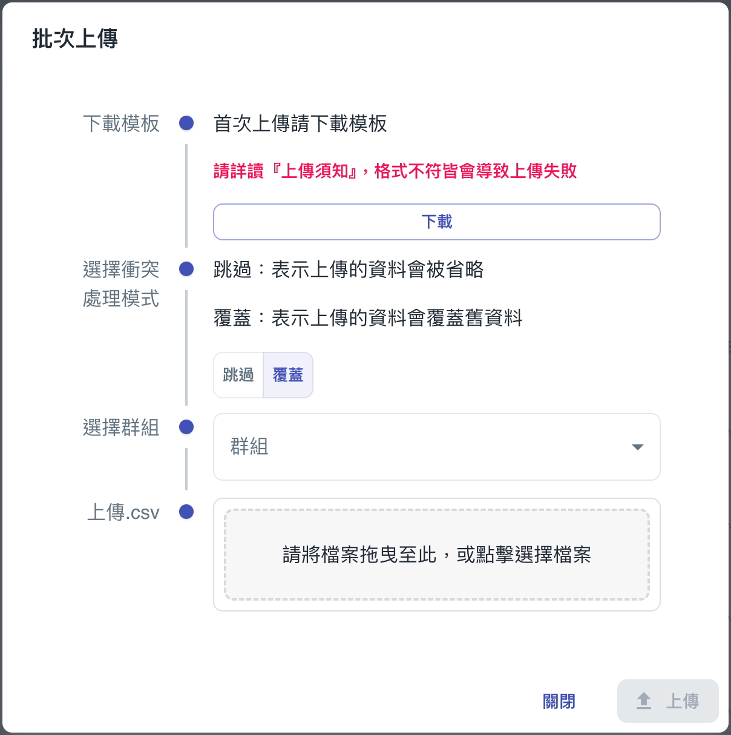This screenshot has width=731, height=735.
Task: Click the 上傳.csv step indicator dot
Action: pyautogui.click(x=186, y=512)
